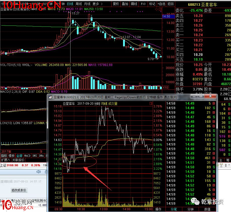The width and height of the screenshot is (231, 212).
Task: Click the trade row with volume 461 B
Action: click(x=191, y=158)
